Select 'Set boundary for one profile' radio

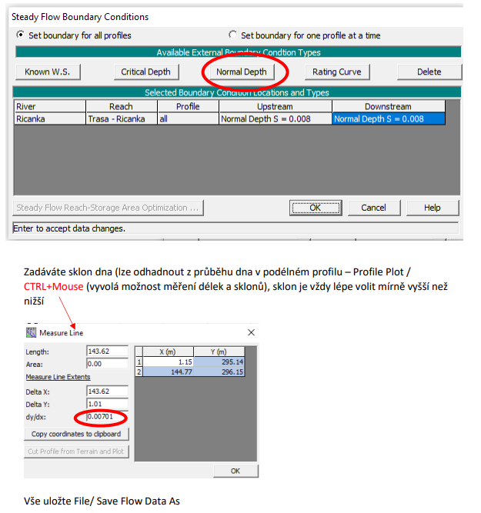[x=233, y=35]
